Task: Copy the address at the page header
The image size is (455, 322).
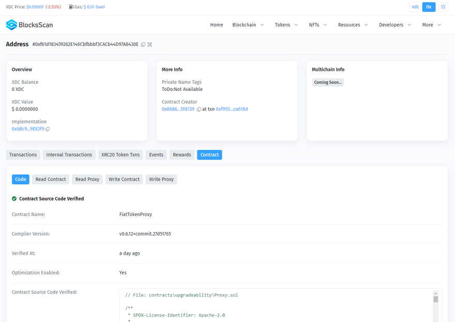Action: point(143,44)
